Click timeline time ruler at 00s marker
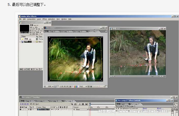 (91, 107)
